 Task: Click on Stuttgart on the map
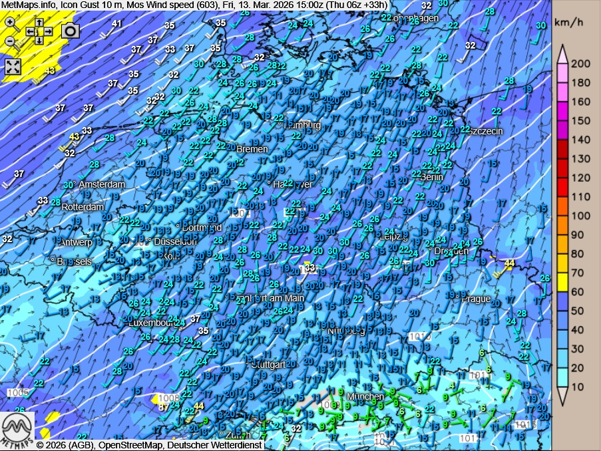point(268,365)
